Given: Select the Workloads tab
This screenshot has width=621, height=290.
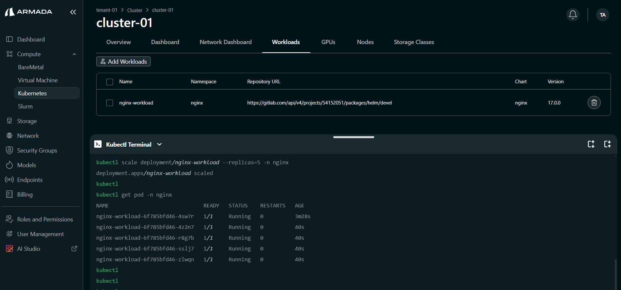Looking at the screenshot, I should [x=286, y=42].
